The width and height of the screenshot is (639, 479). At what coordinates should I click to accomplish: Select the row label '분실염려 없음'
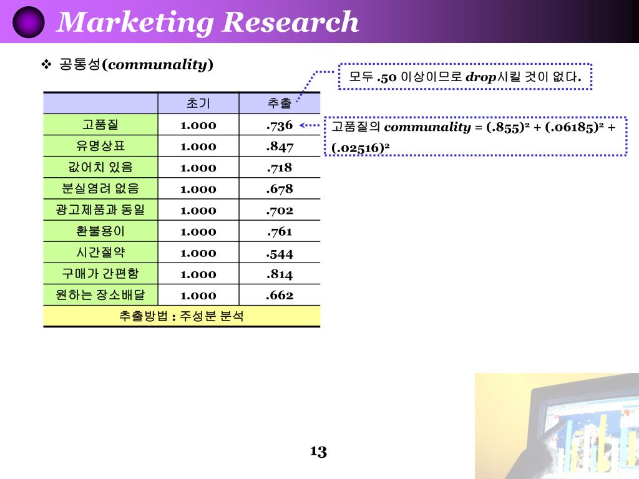[x=100, y=188]
